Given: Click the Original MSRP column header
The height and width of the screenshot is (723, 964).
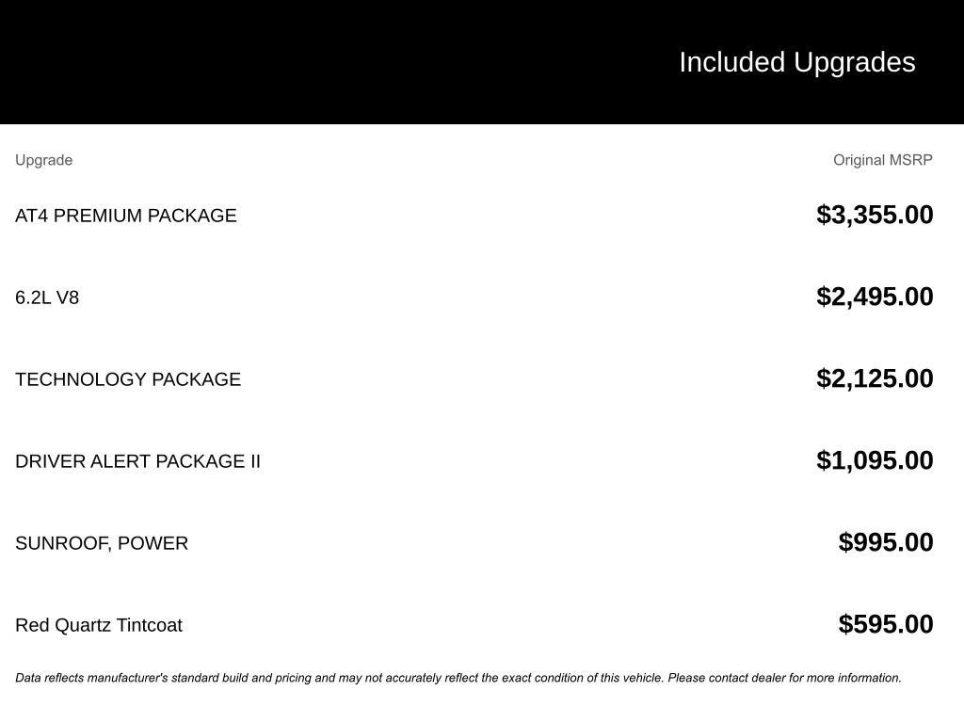Looking at the screenshot, I should 882,160.
